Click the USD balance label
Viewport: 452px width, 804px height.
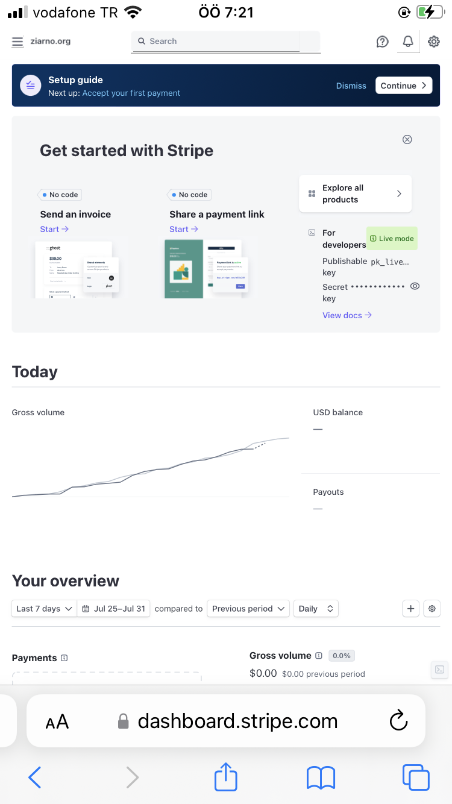point(338,413)
